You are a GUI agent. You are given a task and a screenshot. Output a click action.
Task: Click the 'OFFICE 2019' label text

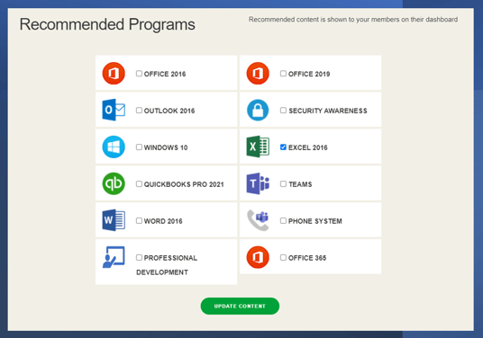[x=309, y=74]
